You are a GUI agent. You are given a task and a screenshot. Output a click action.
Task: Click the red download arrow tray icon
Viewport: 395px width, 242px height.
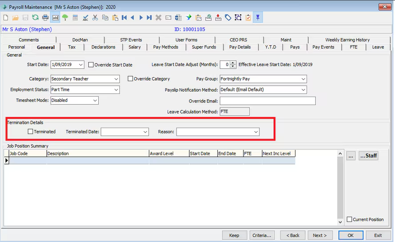pos(218,18)
